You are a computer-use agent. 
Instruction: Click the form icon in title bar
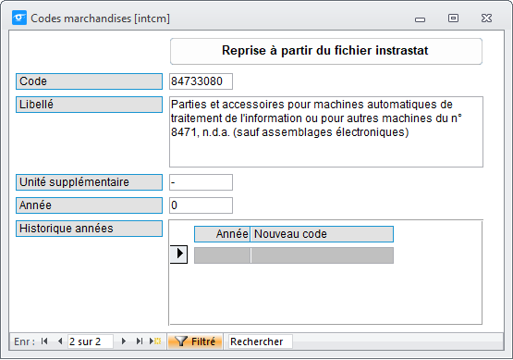point(19,18)
